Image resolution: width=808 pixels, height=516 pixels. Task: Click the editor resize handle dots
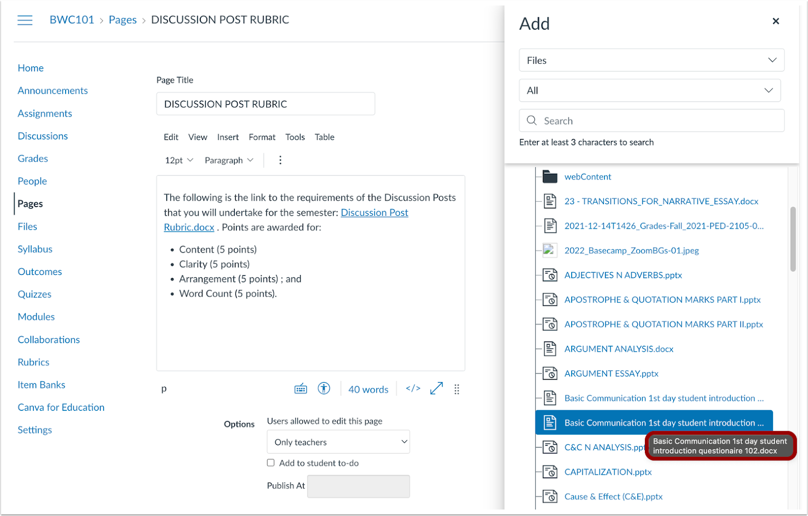457,389
